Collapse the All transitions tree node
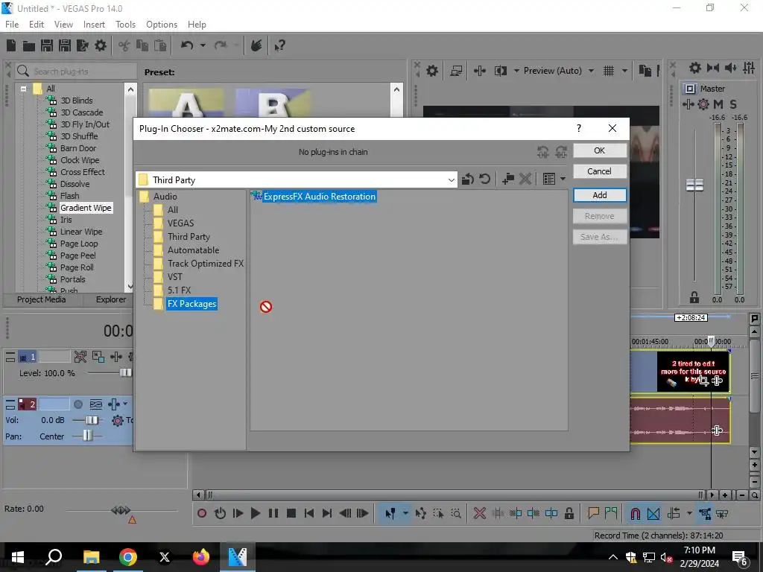763x572 pixels. 23,89
